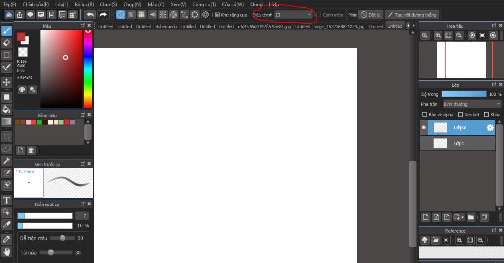
Task: Open Lớp(L) menu
Action: pyautogui.click(x=62, y=4)
